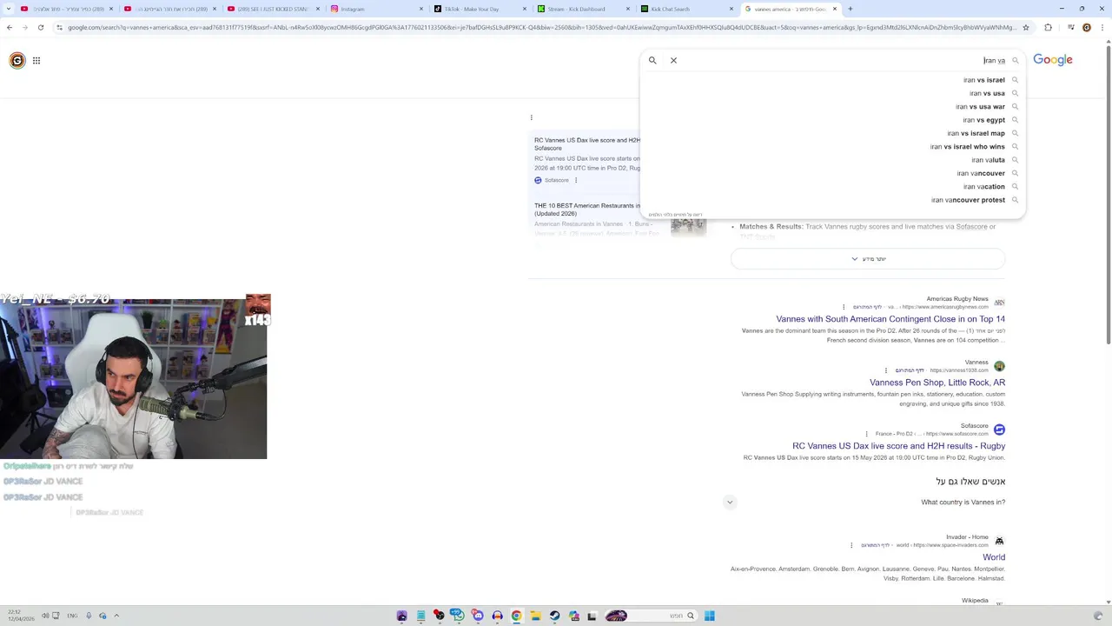
Task: Show hidden tray icons chevron
Action: [x=116, y=616]
